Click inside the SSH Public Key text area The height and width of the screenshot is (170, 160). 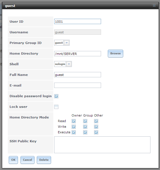coord(102,145)
